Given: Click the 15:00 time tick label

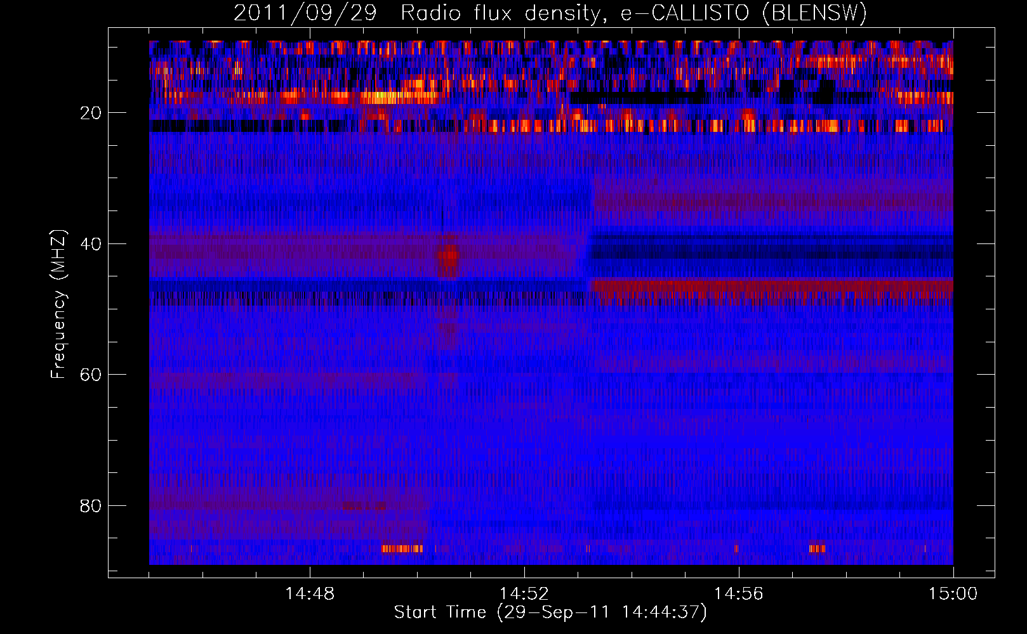Looking at the screenshot, I should pyautogui.click(x=953, y=594).
